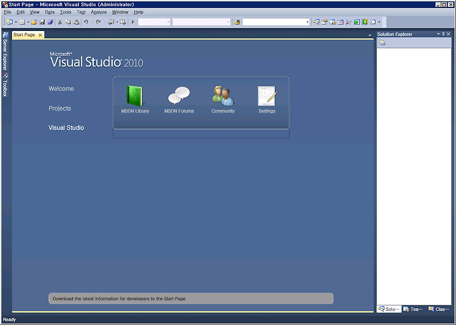Image resolution: width=456 pixels, height=325 pixels.
Task: Open the View menu
Action: coord(34,12)
